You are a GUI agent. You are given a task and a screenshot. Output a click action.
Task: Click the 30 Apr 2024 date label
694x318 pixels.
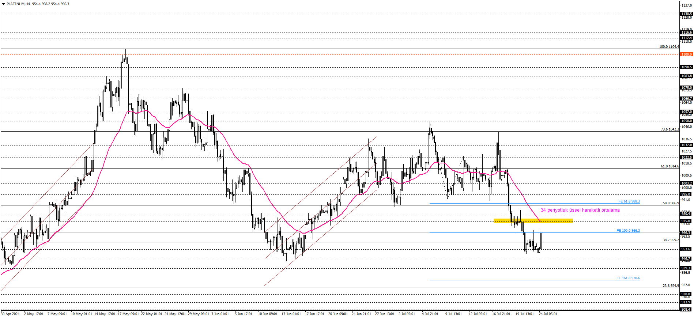pyautogui.click(x=10, y=314)
